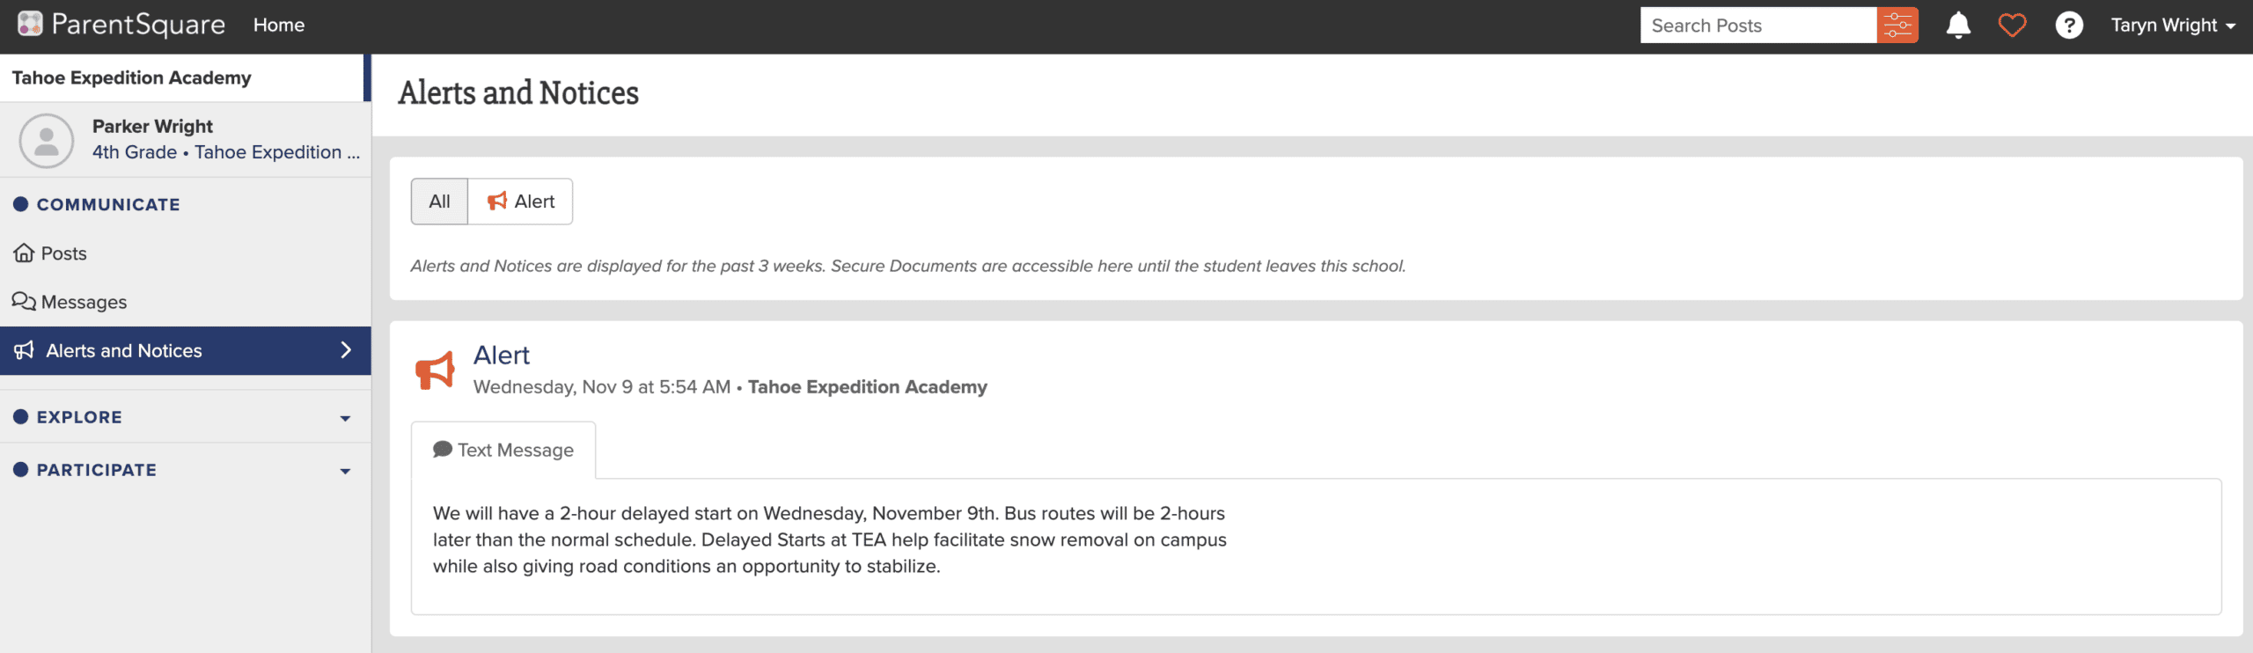Select the All filter toggle
Image resolution: width=2253 pixels, height=653 pixels.
click(x=439, y=202)
